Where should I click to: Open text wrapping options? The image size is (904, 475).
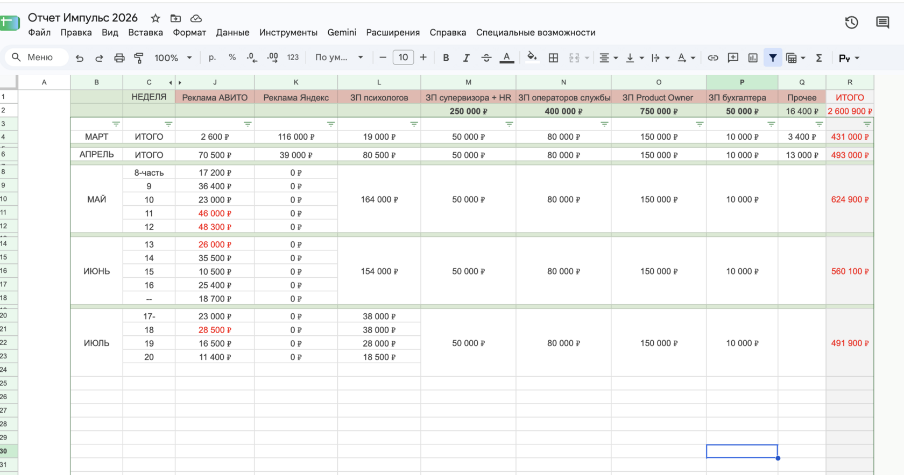pyautogui.click(x=660, y=58)
